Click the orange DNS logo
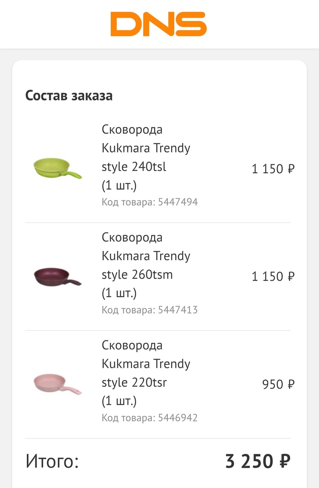The height and width of the screenshot is (488, 319). pyautogui.click(x=159, y=24)
